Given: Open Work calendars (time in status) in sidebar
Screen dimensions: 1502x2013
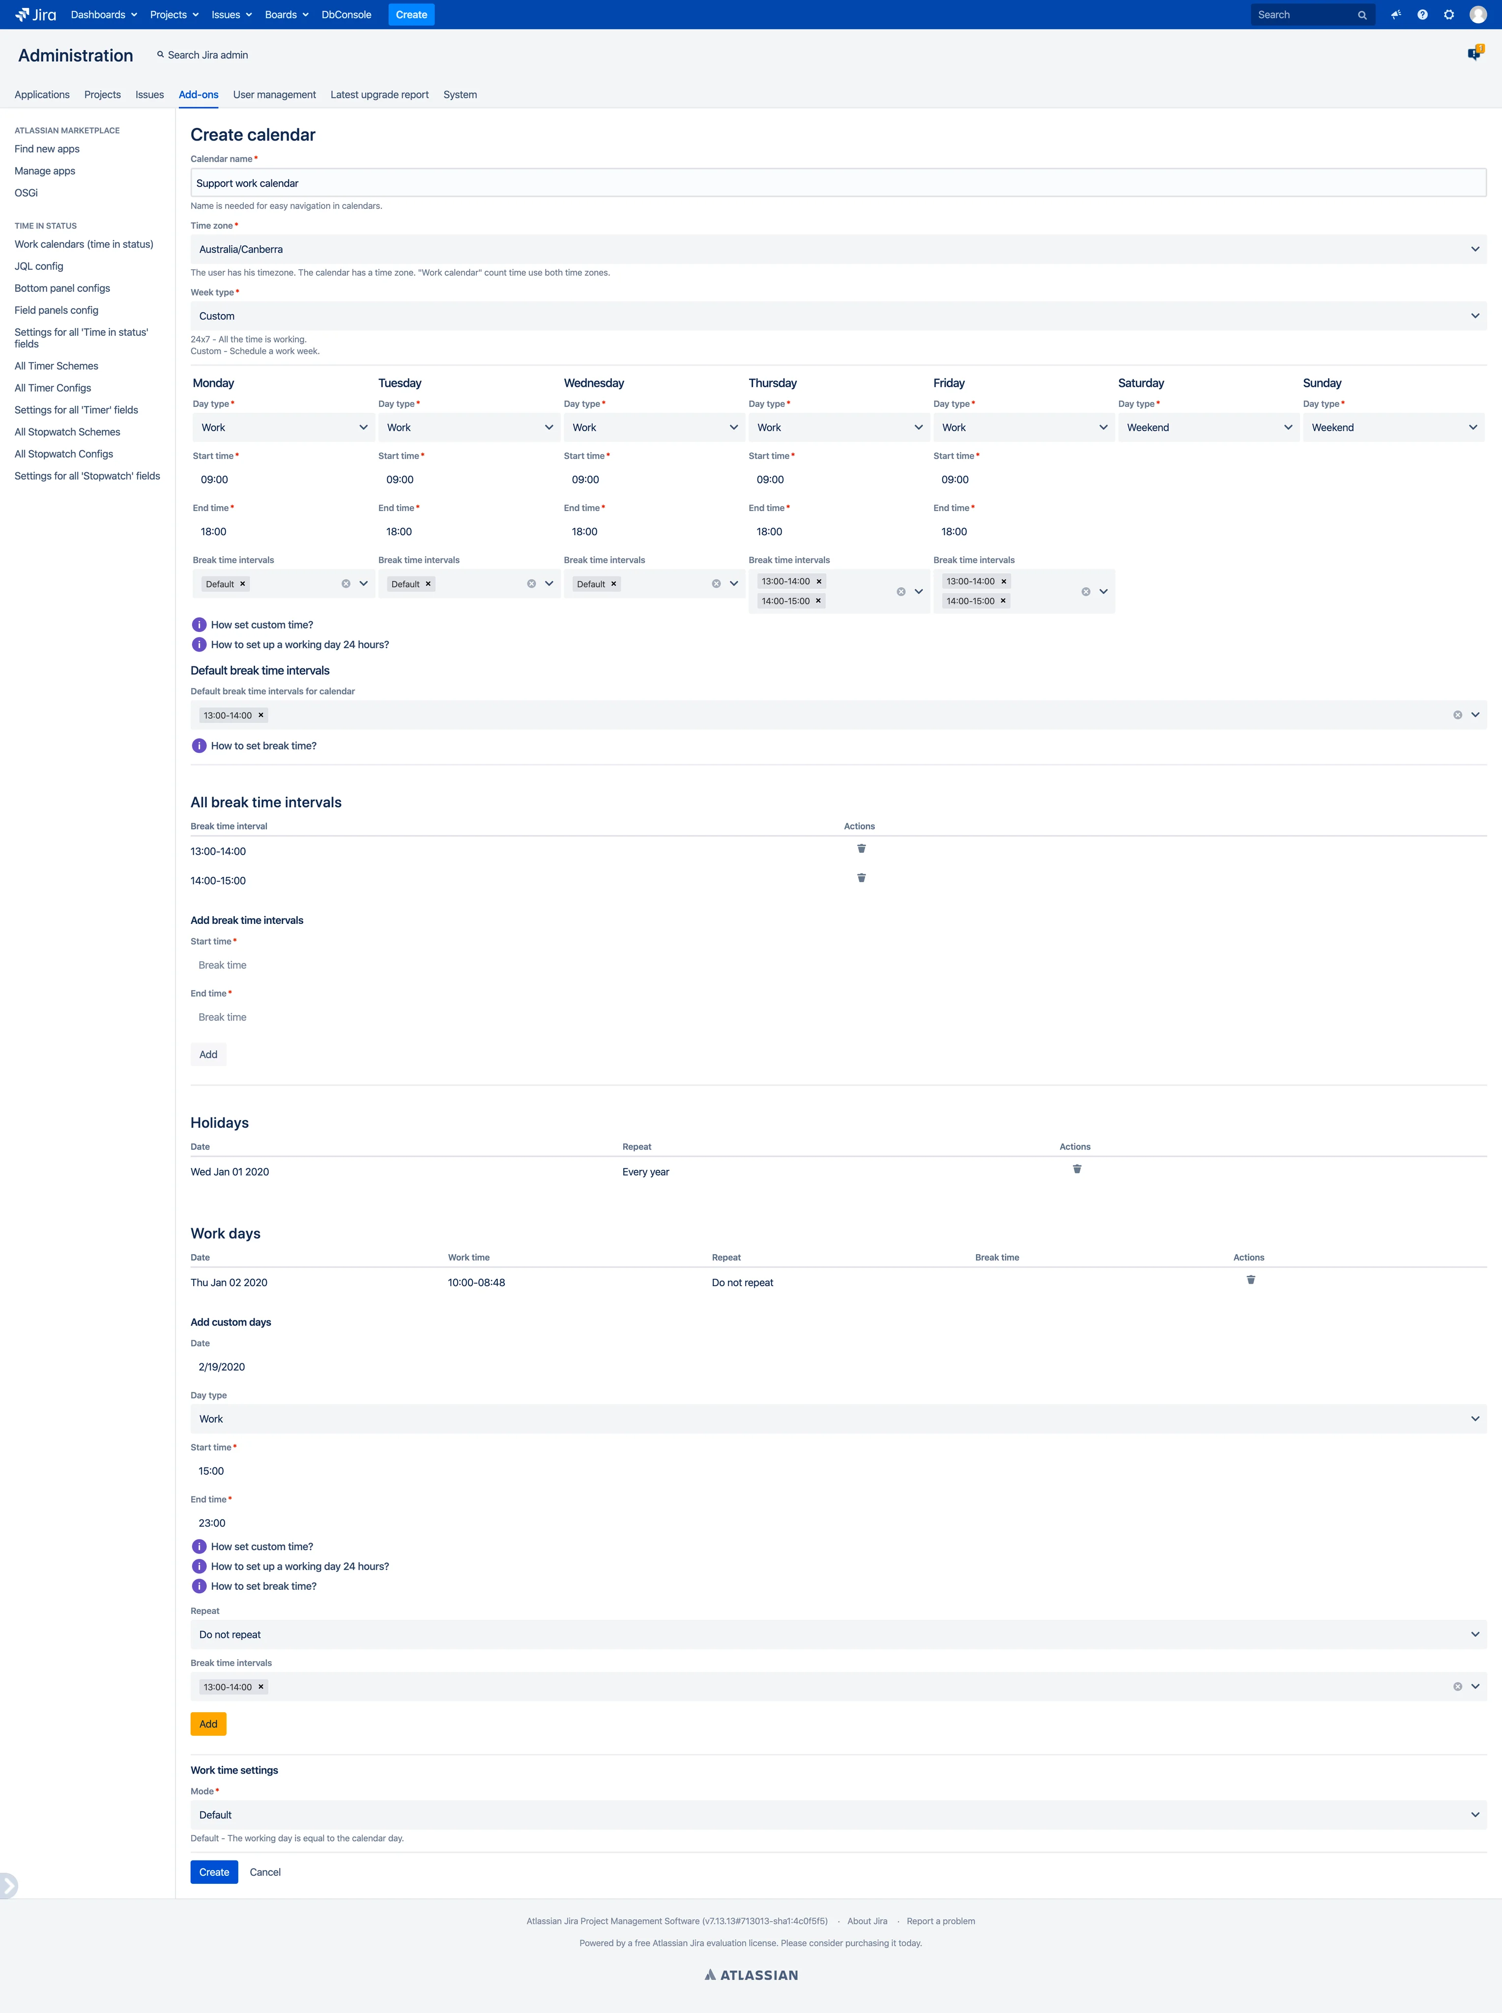Looking at the screenshot, I should (84, 245).
